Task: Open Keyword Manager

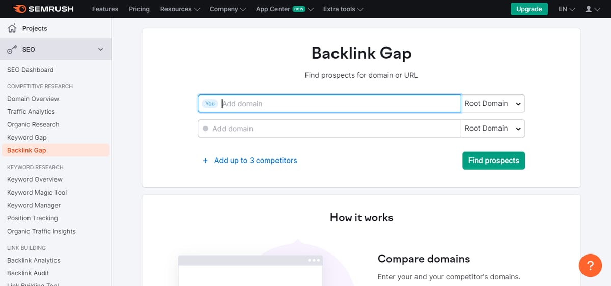Action: 34,205
